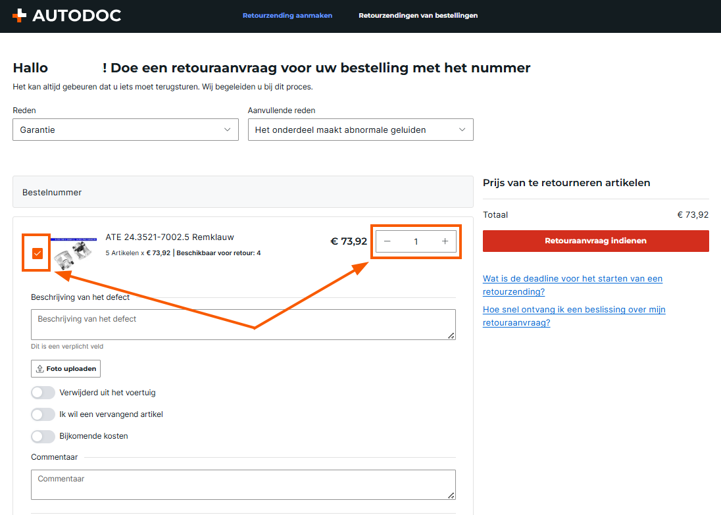
Task: Open the Reden dropdown showing Garantie
Action: click(x=125, y=130)
